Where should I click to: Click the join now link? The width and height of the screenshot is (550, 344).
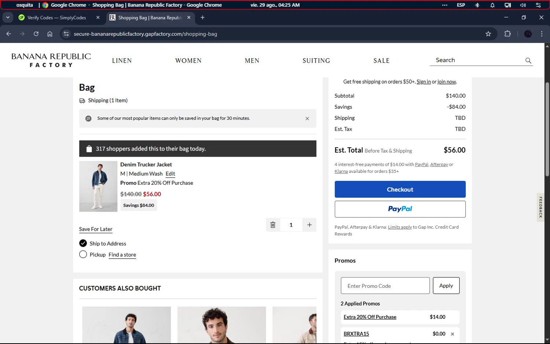pyautogui.click(x=447, y=82)
